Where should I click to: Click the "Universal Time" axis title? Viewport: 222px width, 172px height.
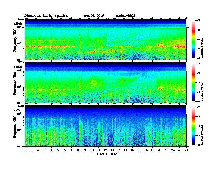point(106,154)
